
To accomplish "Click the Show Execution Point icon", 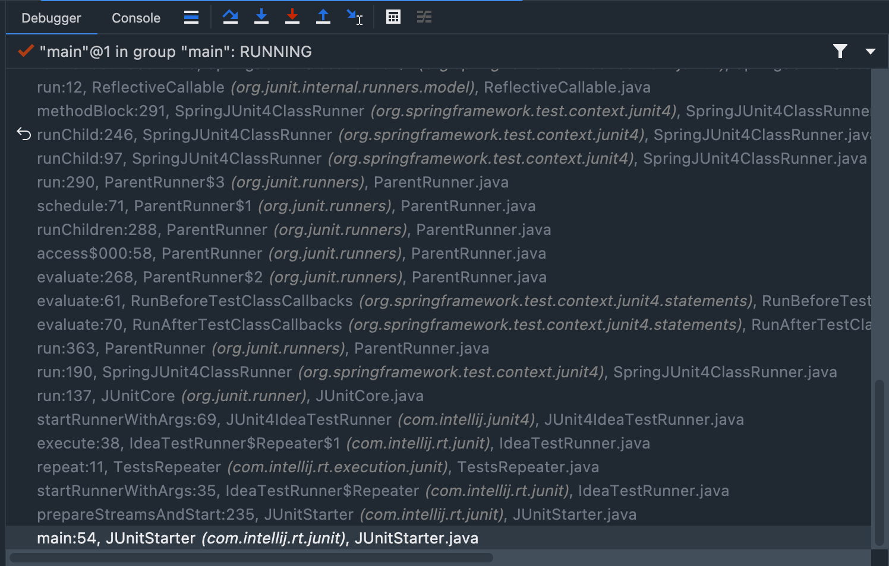I will [191, 17].
